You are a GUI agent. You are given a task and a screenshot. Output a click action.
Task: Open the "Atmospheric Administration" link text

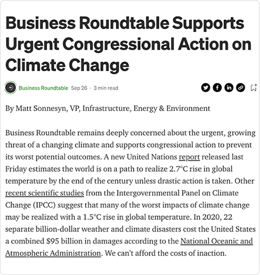53,253
